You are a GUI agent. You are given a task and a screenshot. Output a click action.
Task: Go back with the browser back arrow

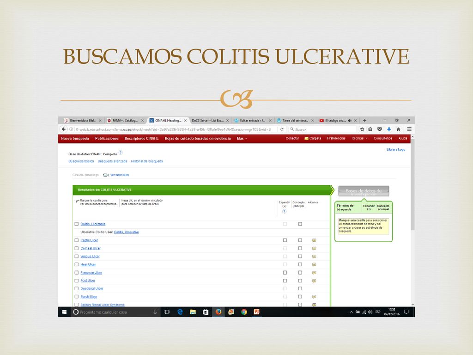click(64, 129)
